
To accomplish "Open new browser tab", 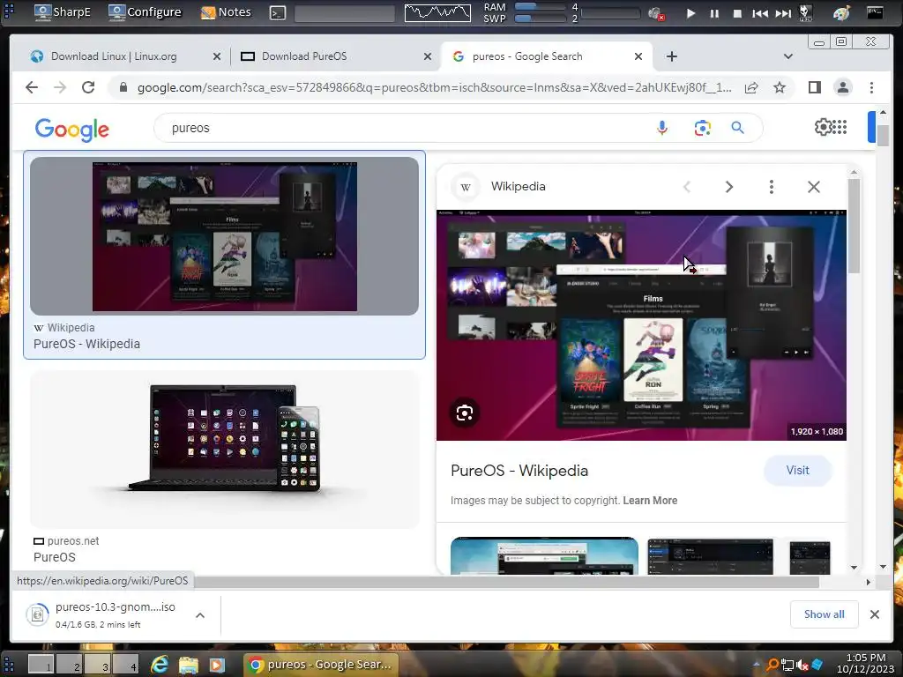I will tap(671, 56).
